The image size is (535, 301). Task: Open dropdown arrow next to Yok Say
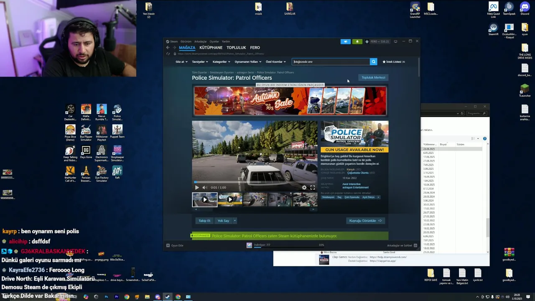[x=234, y=221]
